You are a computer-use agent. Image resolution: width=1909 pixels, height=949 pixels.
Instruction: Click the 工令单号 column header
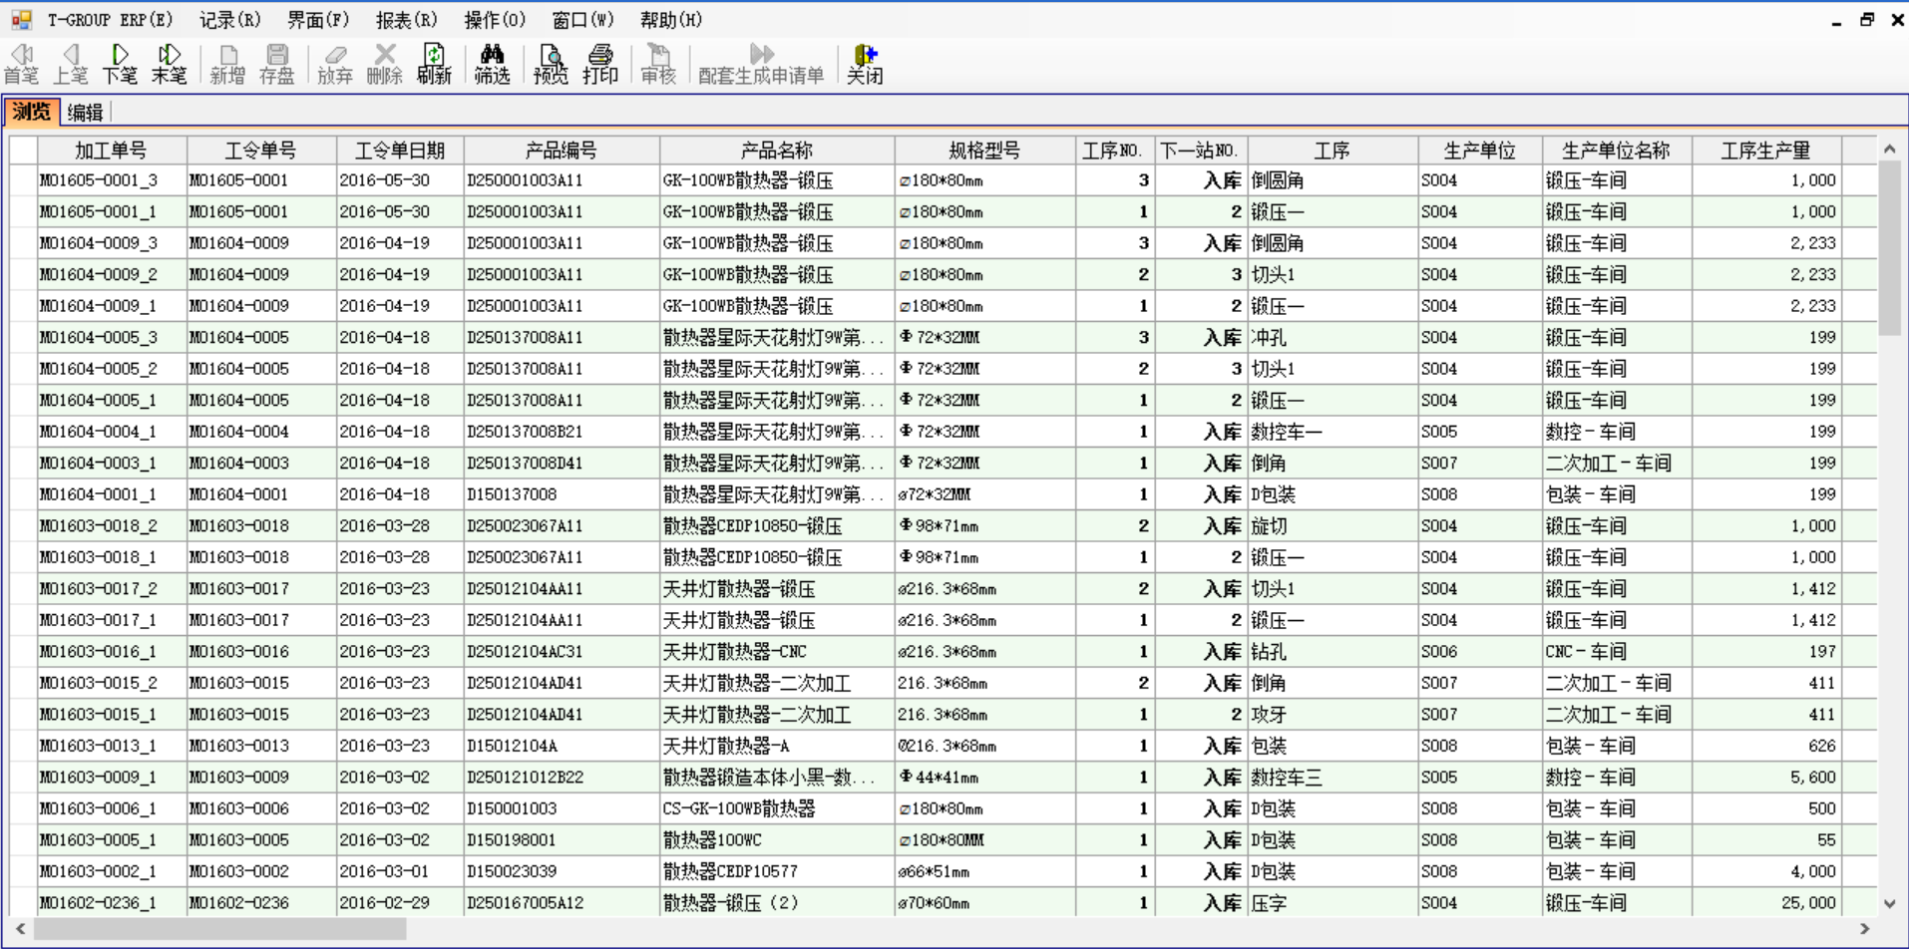click(261, 151)
